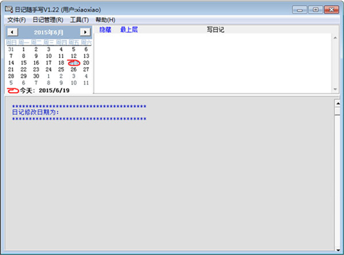Select the circled June 19 date
Screen dimensions: 344x255
point(74,63)
